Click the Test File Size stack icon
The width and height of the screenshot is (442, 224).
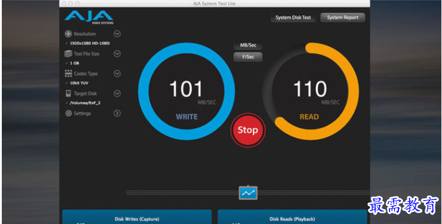68,54
